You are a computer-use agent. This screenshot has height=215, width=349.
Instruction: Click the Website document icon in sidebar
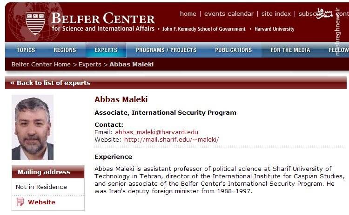point(20,202)
